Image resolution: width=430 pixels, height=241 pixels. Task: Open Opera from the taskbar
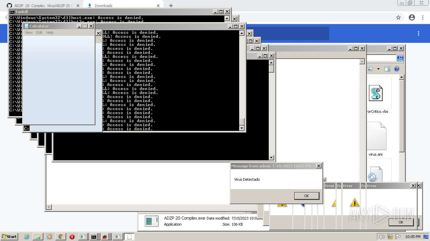[x=72, y=237]
